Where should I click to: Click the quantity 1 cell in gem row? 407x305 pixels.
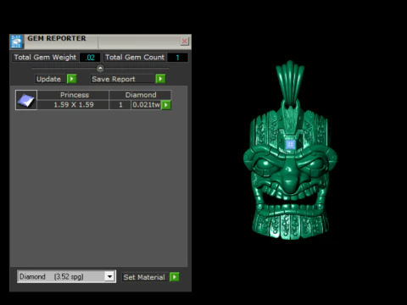(x=120, y=105)
